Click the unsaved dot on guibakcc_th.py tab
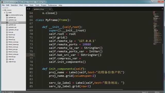Image resolution: width=165 pixels, height=93 pixels. click(x=50, y=9)
